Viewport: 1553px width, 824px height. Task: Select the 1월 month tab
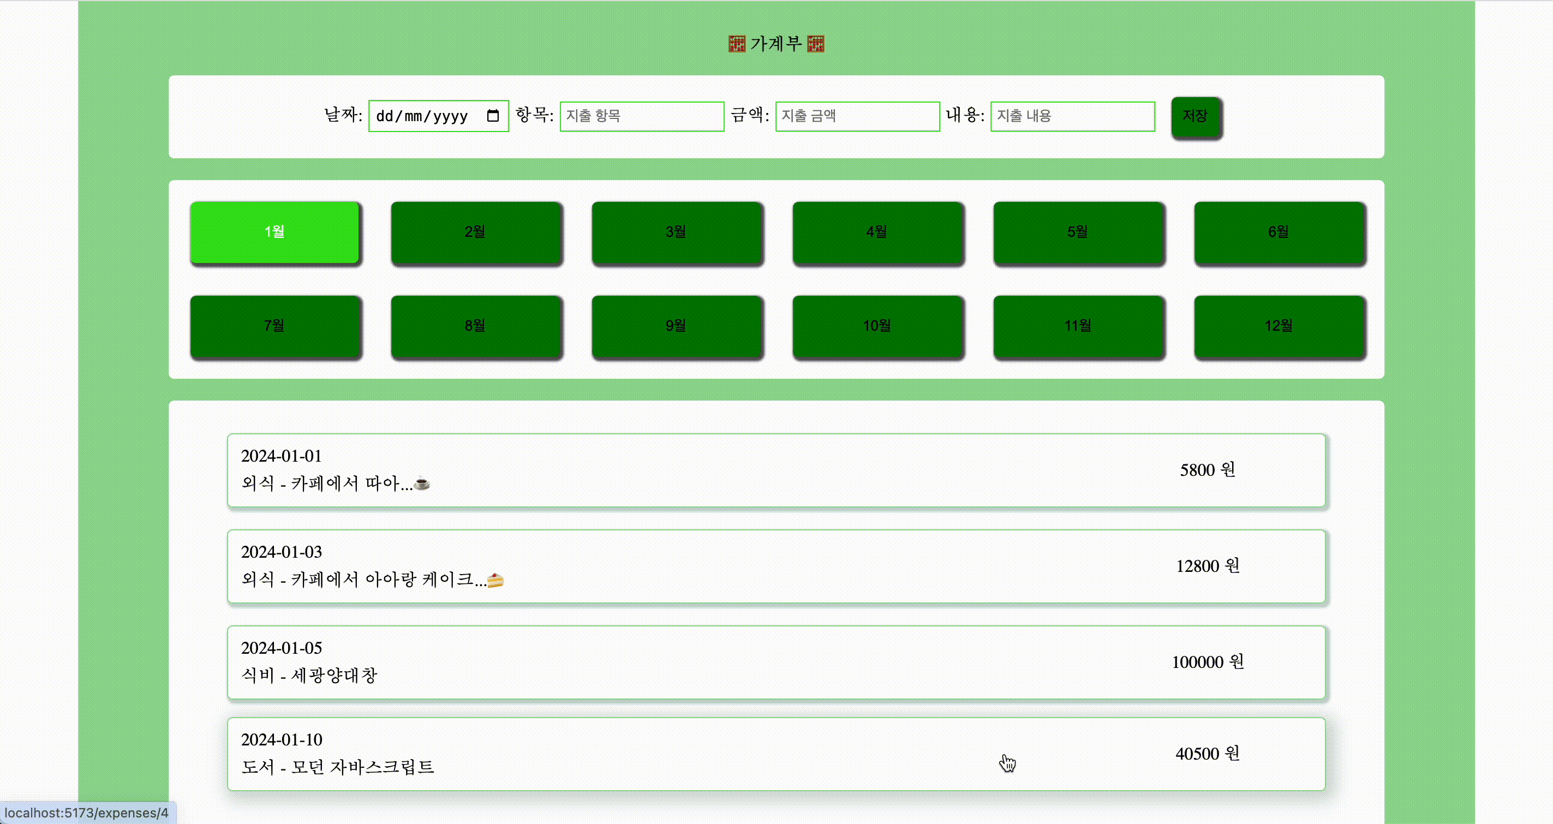click(275, 232)
